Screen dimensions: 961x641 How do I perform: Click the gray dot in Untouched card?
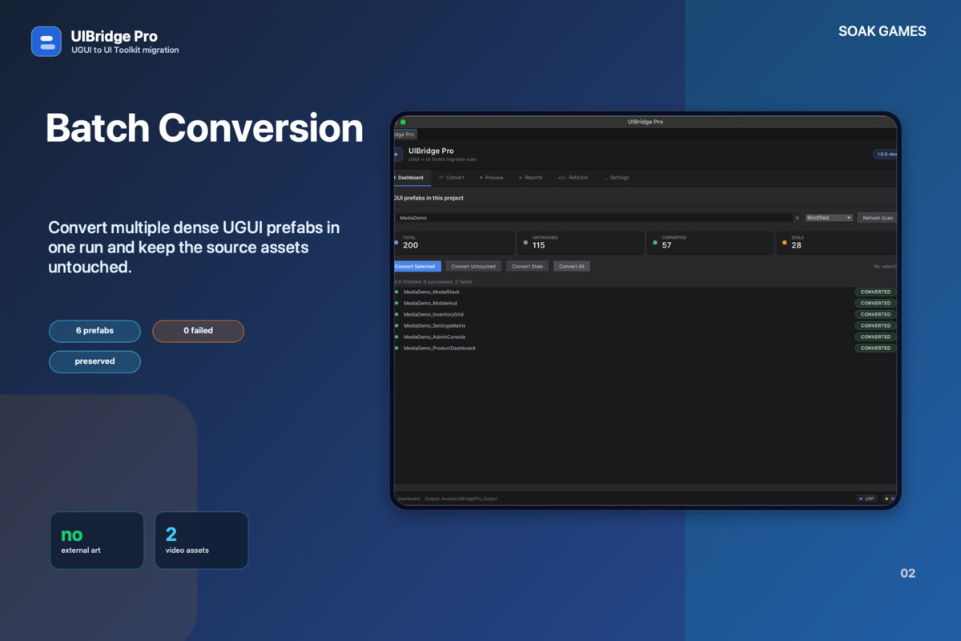coord(525,242)
